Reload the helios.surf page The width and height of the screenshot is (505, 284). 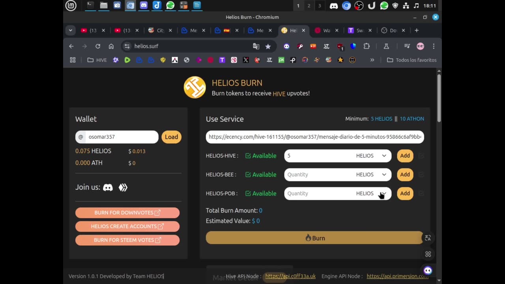(98, 46)
